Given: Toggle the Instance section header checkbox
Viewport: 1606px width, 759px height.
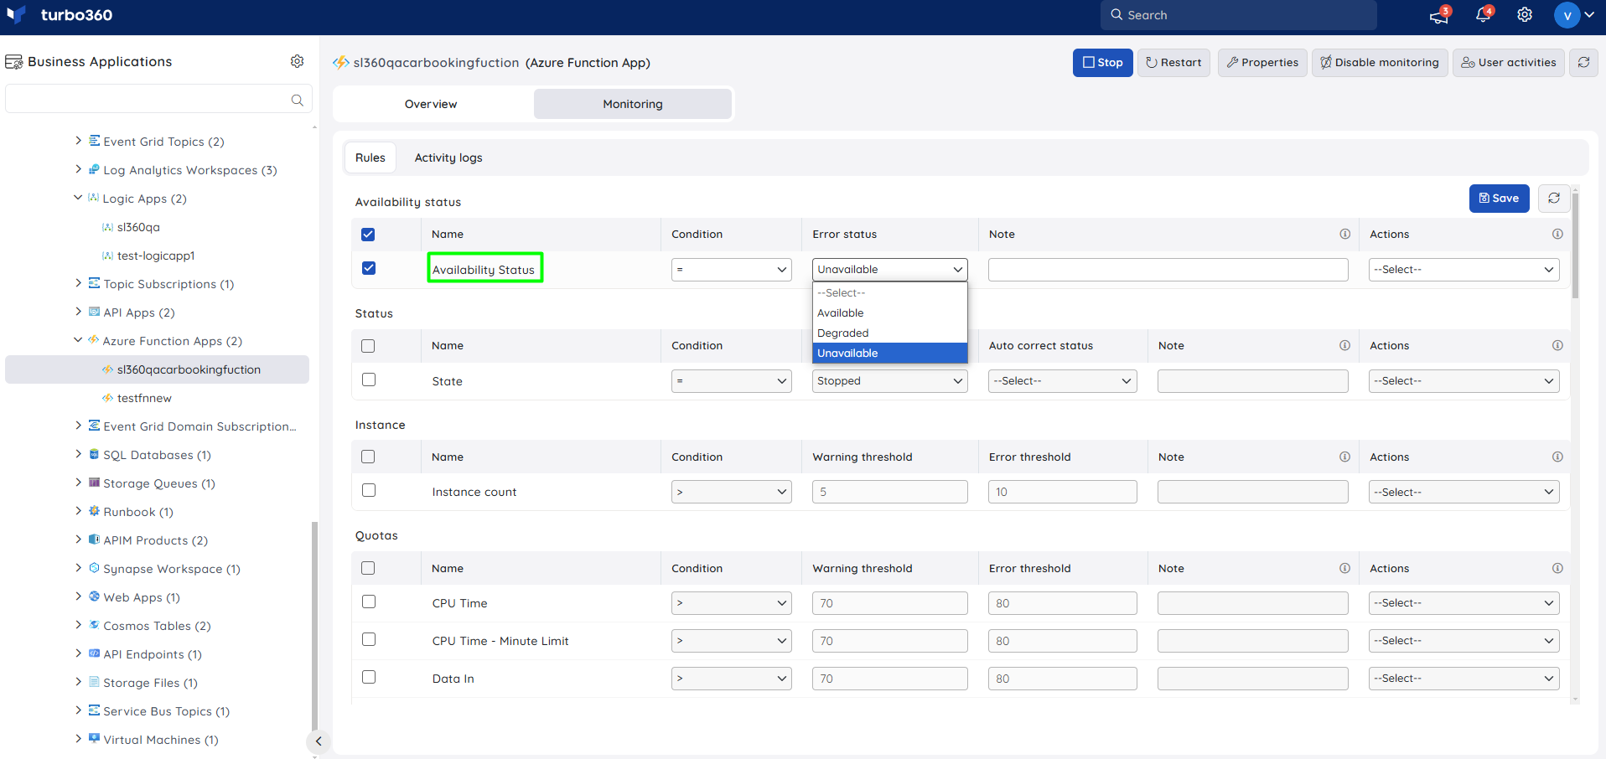Looking at the screenshot, I should click(368, 457).
